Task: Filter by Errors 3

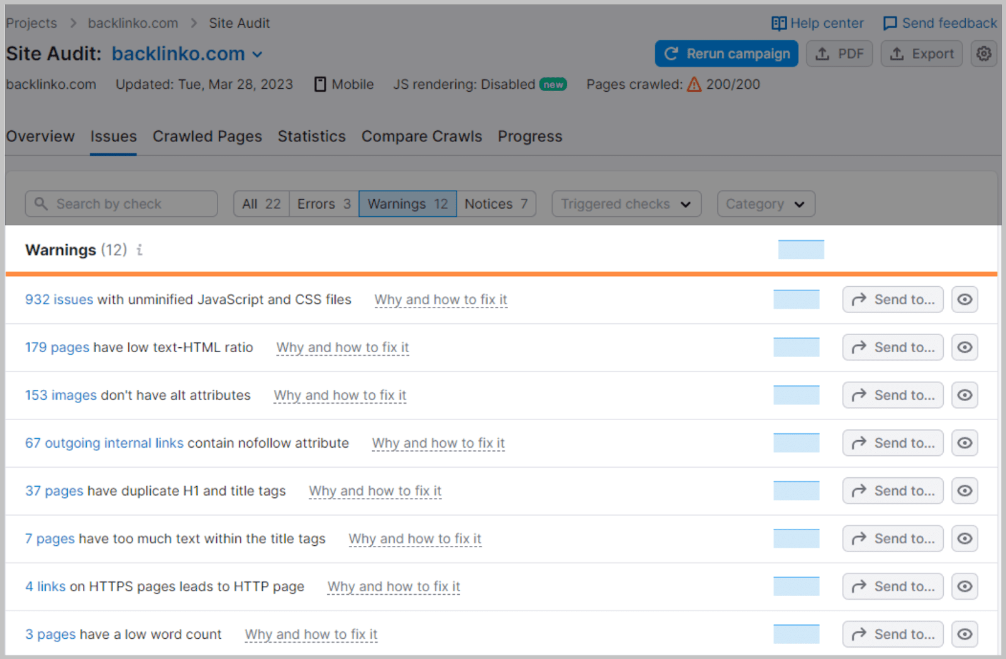Action: point(324,204)
